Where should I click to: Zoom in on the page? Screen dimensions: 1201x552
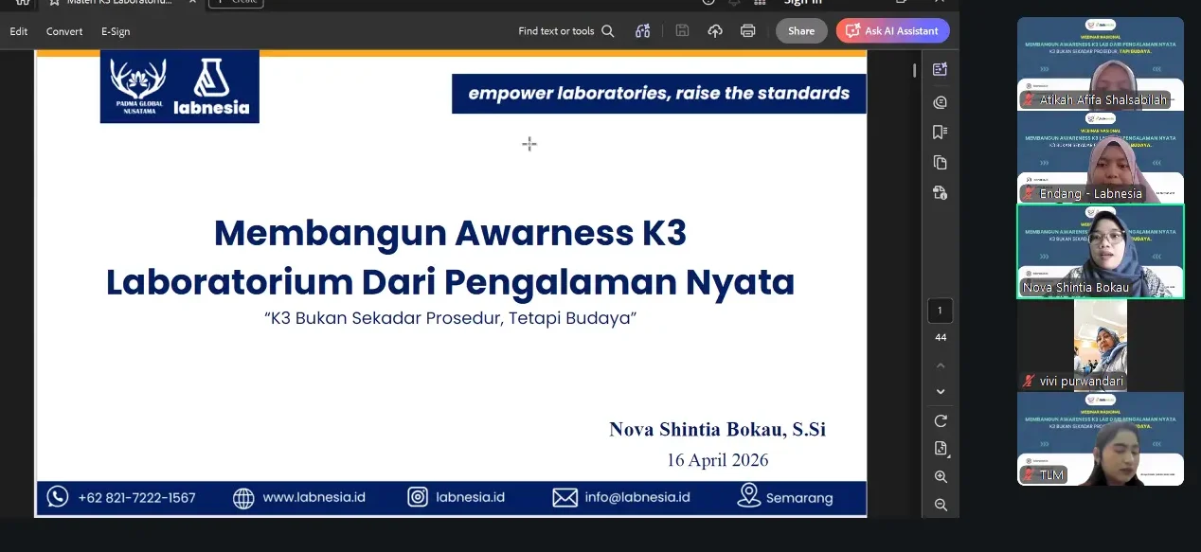pos(941,477)
